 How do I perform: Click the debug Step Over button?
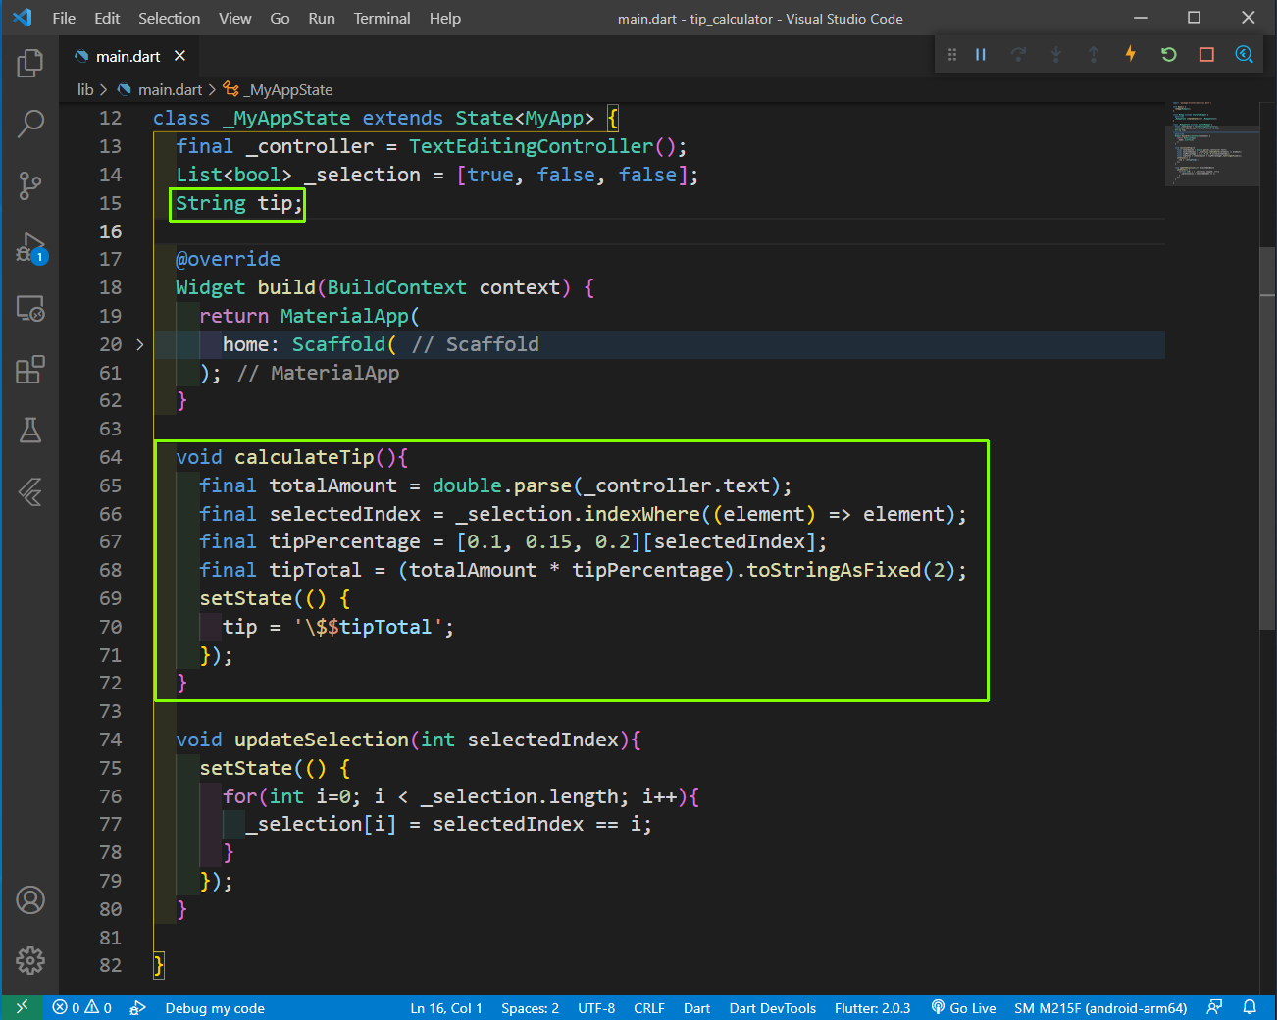[1018, 55]
